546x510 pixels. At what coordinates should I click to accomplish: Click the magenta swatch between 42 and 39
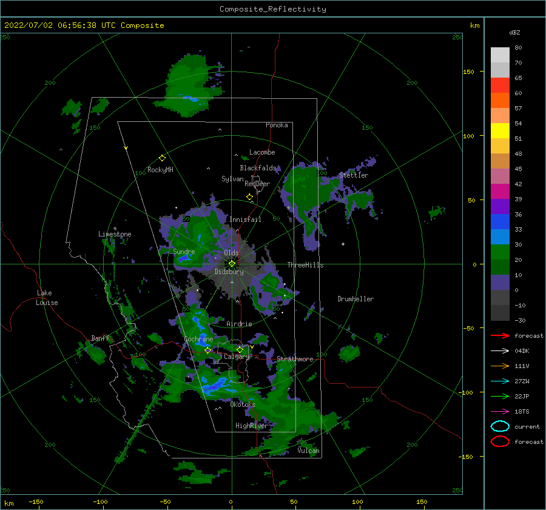(500, 191)
